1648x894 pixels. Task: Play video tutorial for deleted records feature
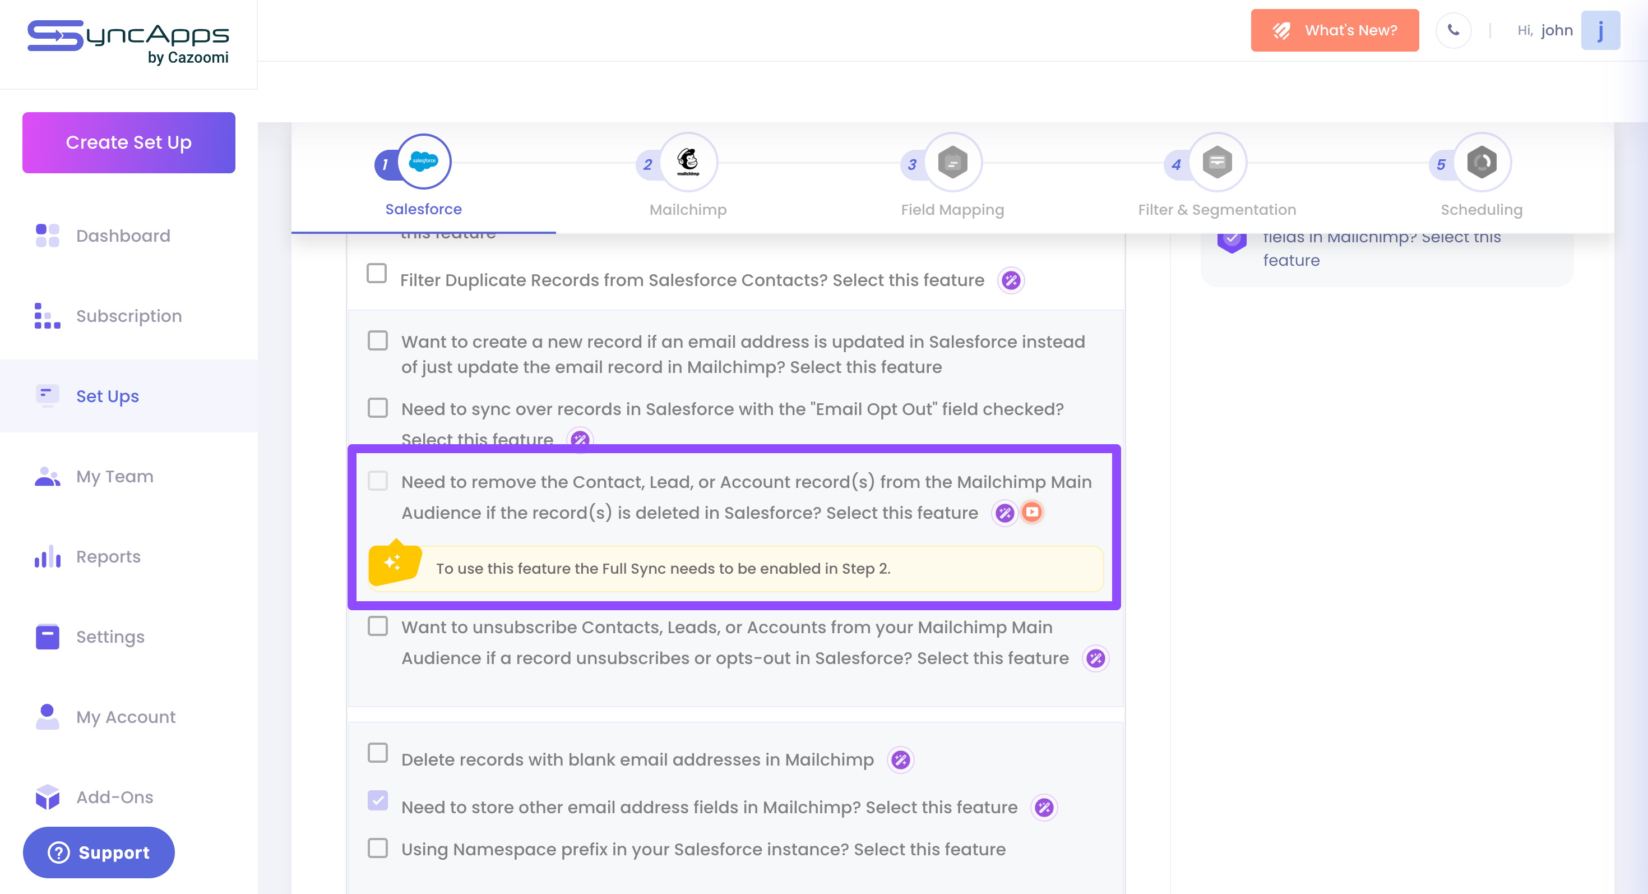pos(1032,512)
